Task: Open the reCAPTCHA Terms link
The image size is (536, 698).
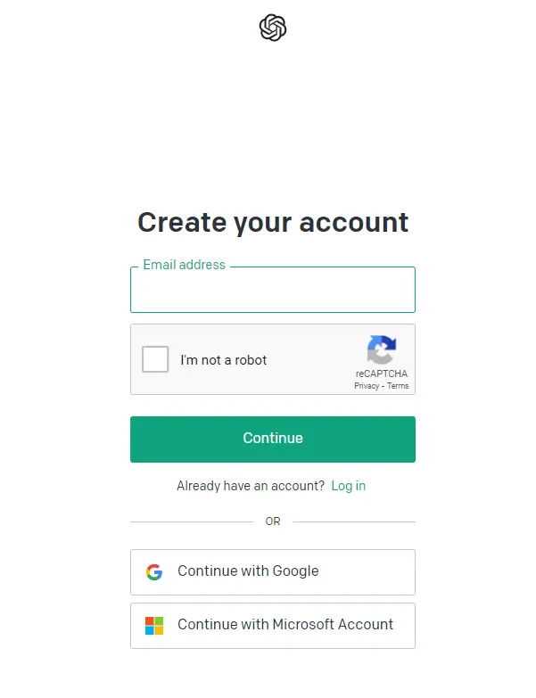Action: pyautogui.click(x=398, y=386)
